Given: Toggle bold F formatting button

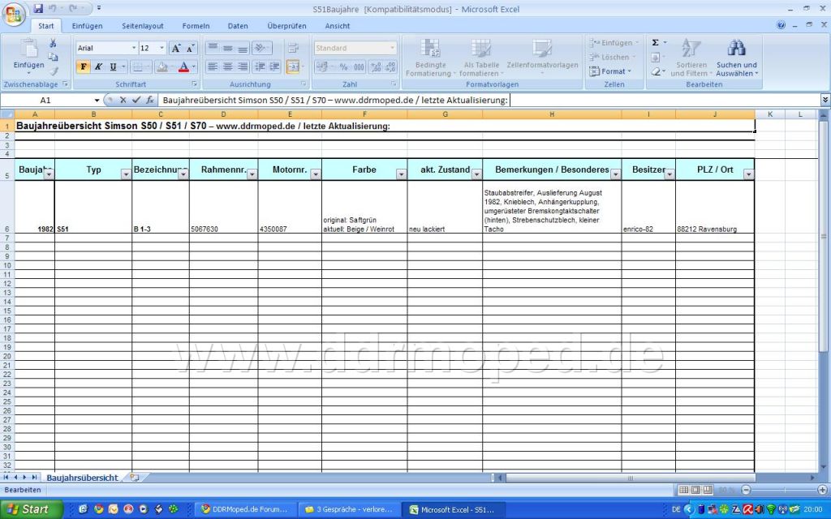Looking at the screenshot, I should coord(84,66).
